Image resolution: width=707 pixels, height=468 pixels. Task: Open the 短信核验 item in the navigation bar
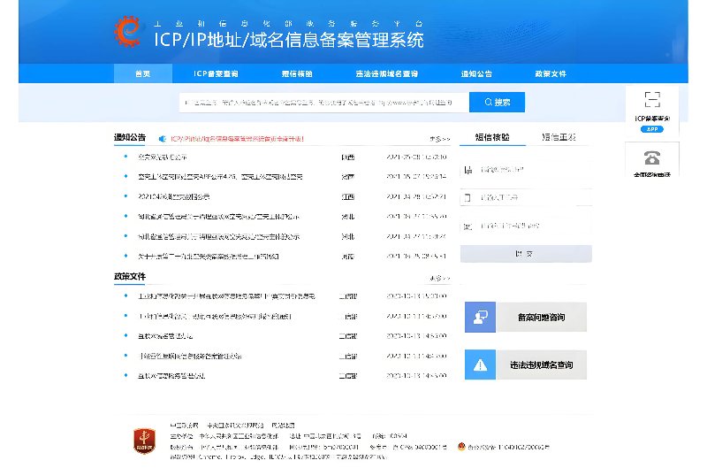tap(297, 73)
